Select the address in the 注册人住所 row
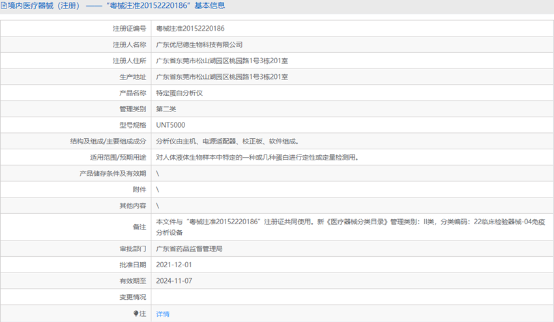Screen dimensions: 554x322 [222, 61]
